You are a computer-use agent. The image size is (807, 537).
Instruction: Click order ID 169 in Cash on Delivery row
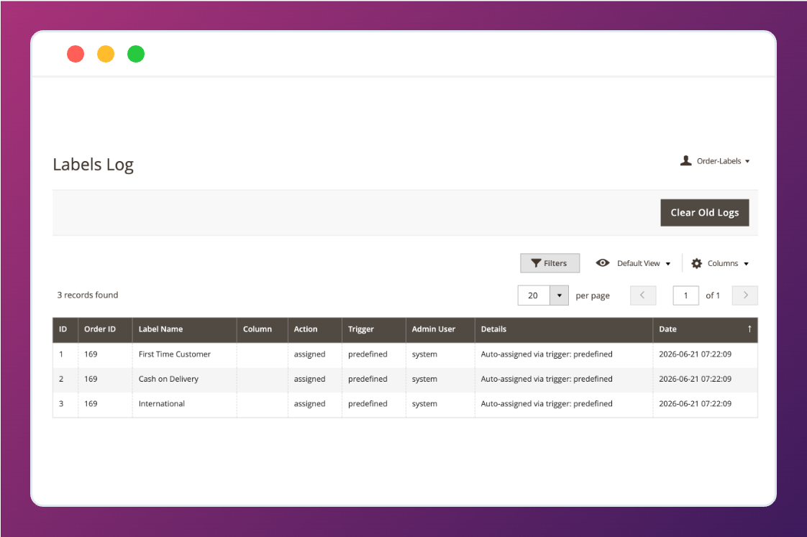91,379
